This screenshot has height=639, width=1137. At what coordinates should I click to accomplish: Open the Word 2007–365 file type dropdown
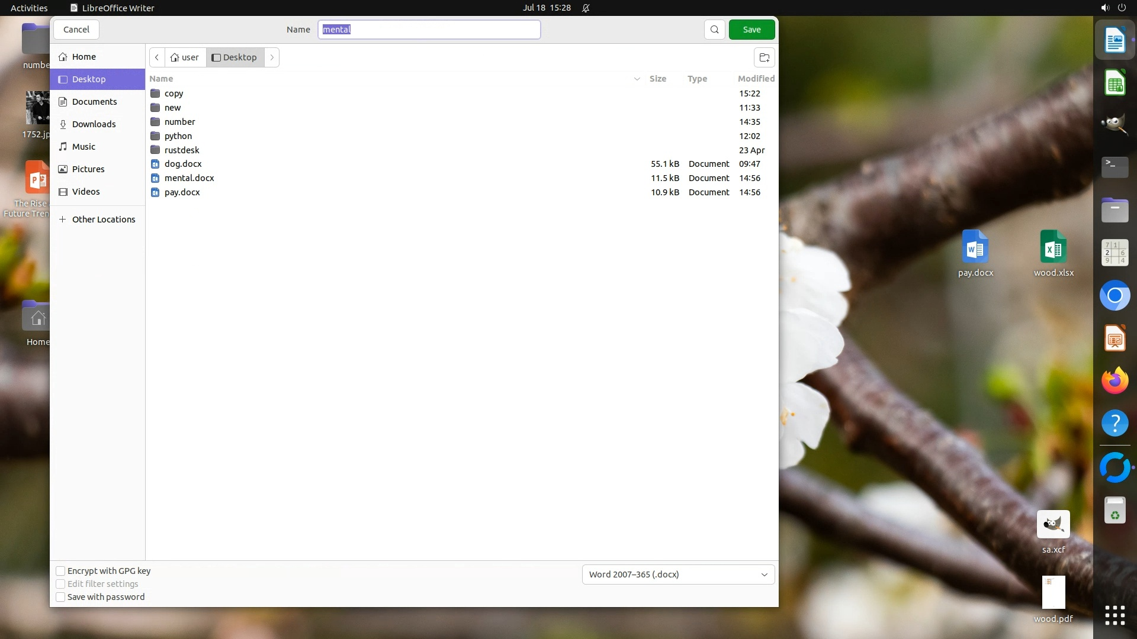pyautogui.click(x=678, y=575)
